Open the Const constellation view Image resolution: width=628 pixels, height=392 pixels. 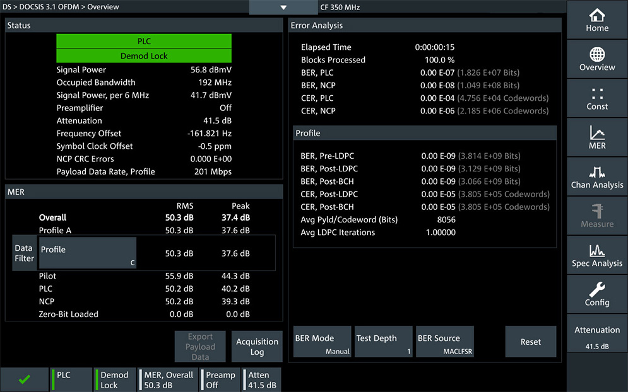click(x=596, y=99)
